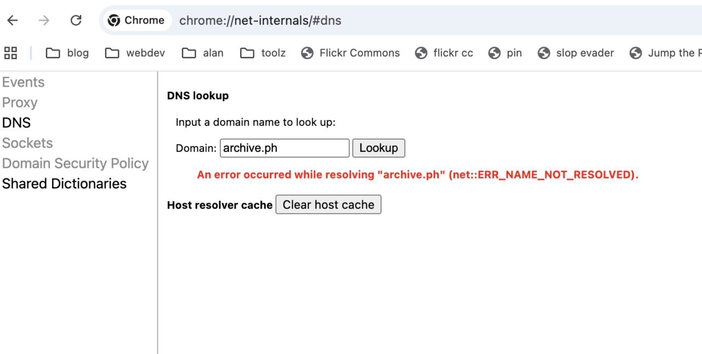Viewport: 702px width, 354px height.
Task: Select the DNS section in the sidebar
Action: [16, 123]
